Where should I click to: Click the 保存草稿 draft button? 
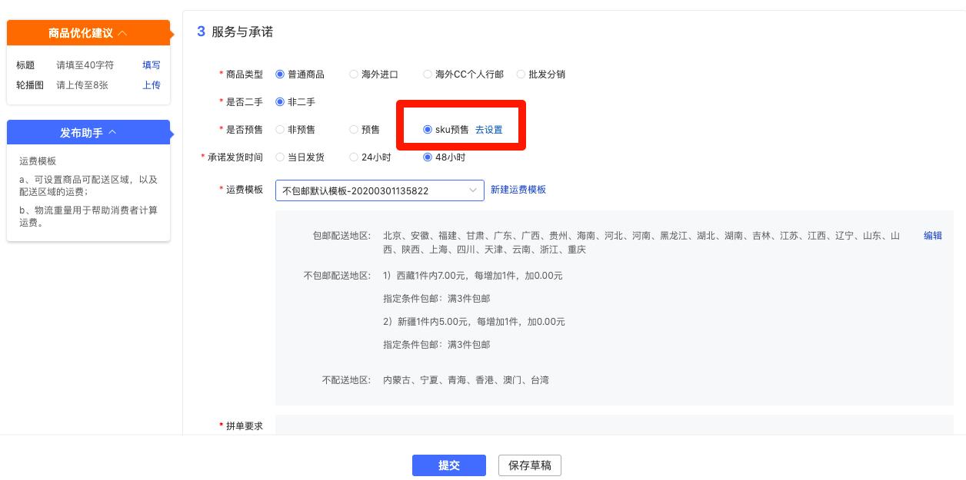(x=530, y=465)
